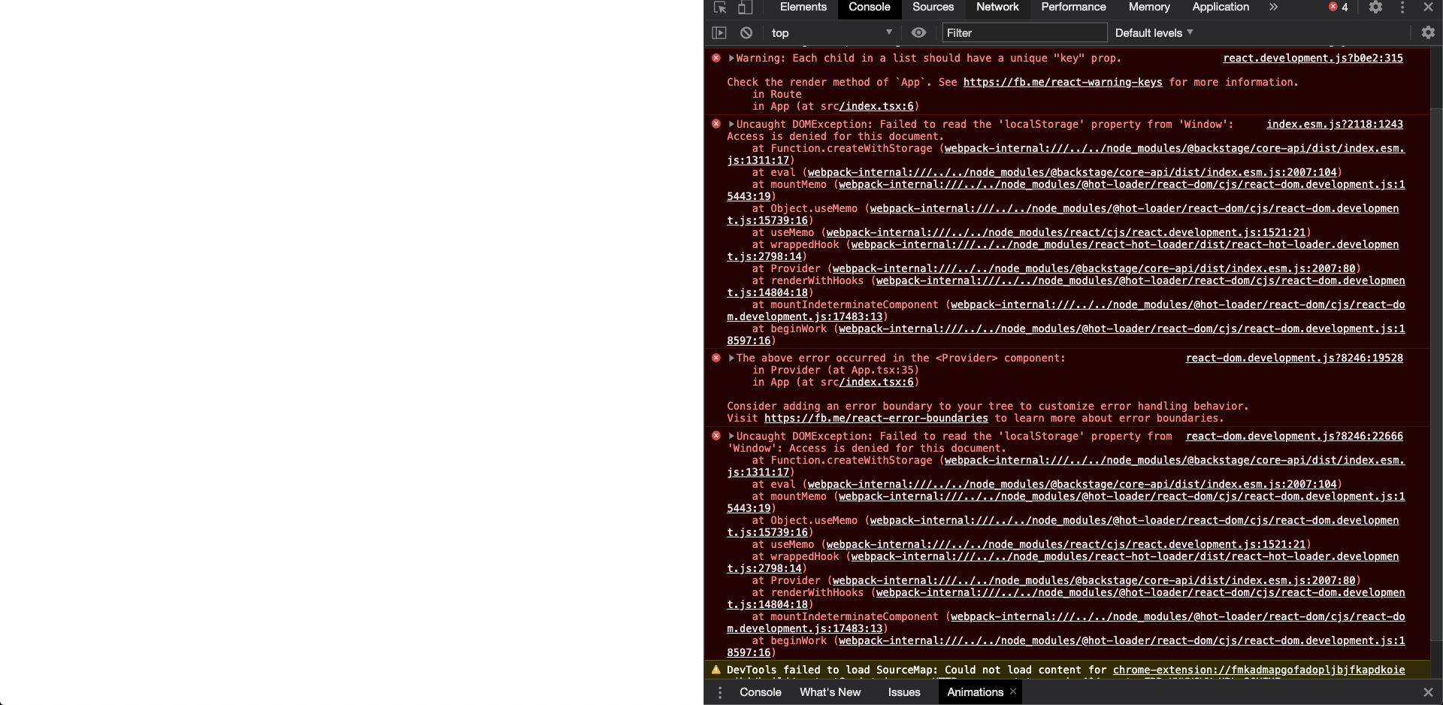Open source link index.esm.js?2118:1243
Viewport: 1443px width, 705px height.
[1334, 124]
